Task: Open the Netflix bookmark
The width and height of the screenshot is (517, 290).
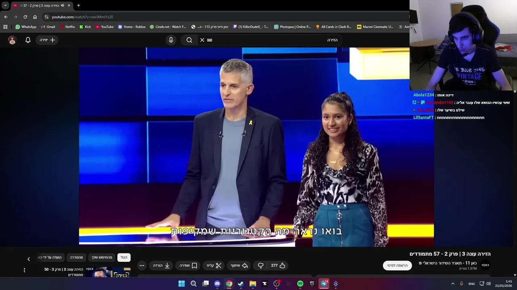Action: (x=67, y=27)
